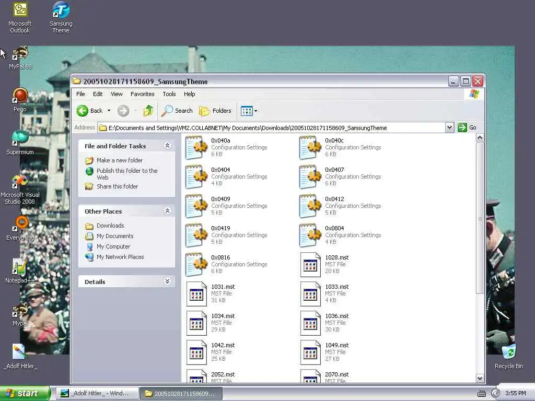Screen dimensions: 535x401
Task: Select the 0x0816 configuration file icon
Action: pos(196,264)
